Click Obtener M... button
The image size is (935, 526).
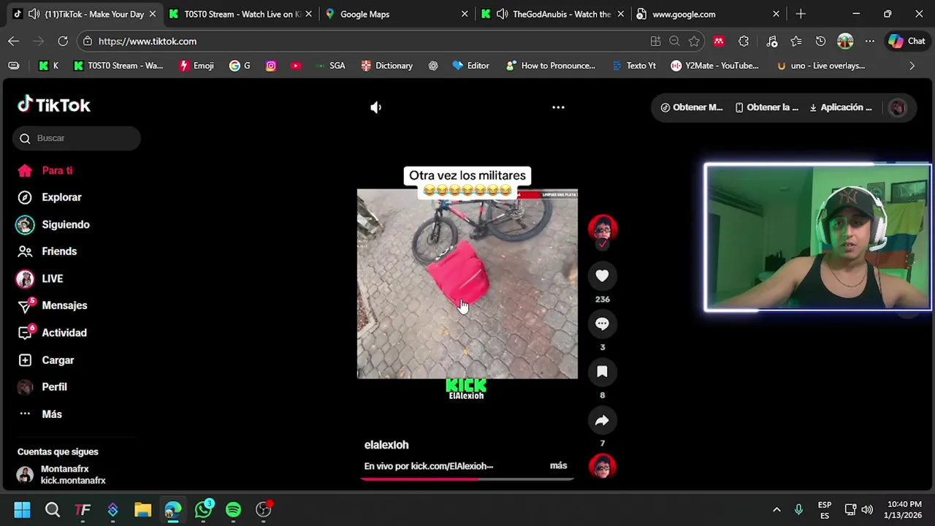691,107
